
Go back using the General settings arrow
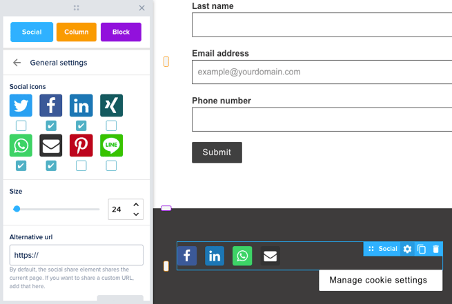click(17, 63)
